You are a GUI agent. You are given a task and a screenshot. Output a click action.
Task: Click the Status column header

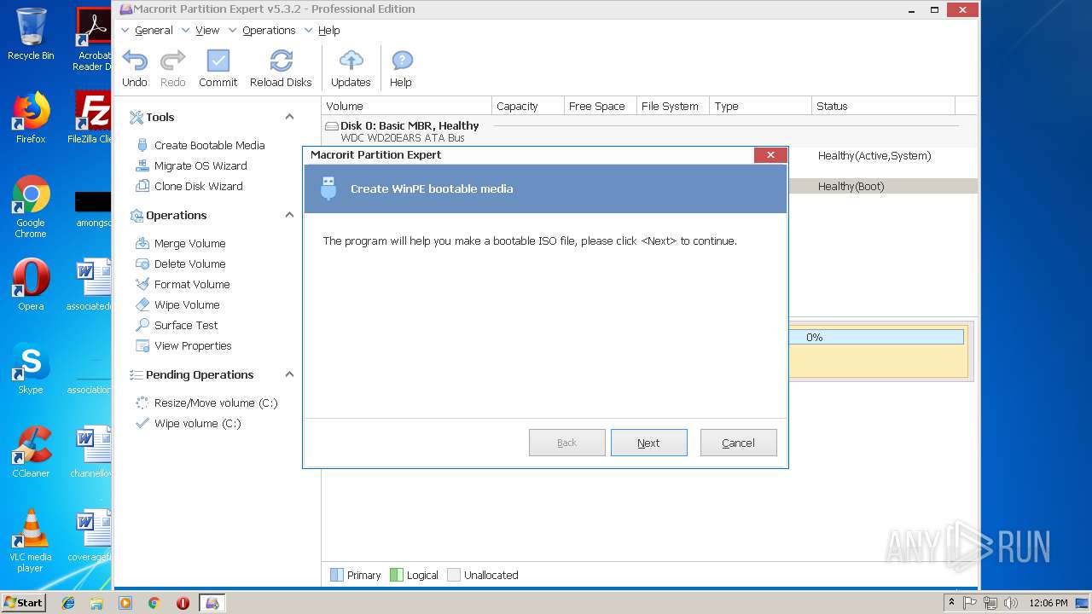[883, 106]
